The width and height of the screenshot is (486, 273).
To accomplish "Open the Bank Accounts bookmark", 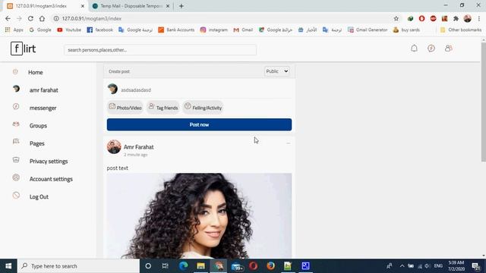I will tap(176, 30).
